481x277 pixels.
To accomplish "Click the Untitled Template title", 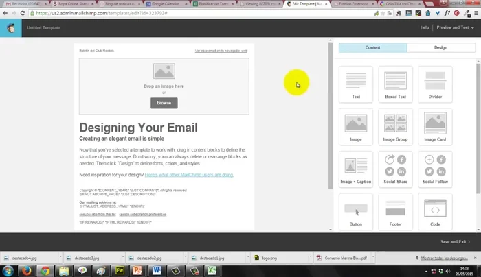I will (x=43, y=28).
